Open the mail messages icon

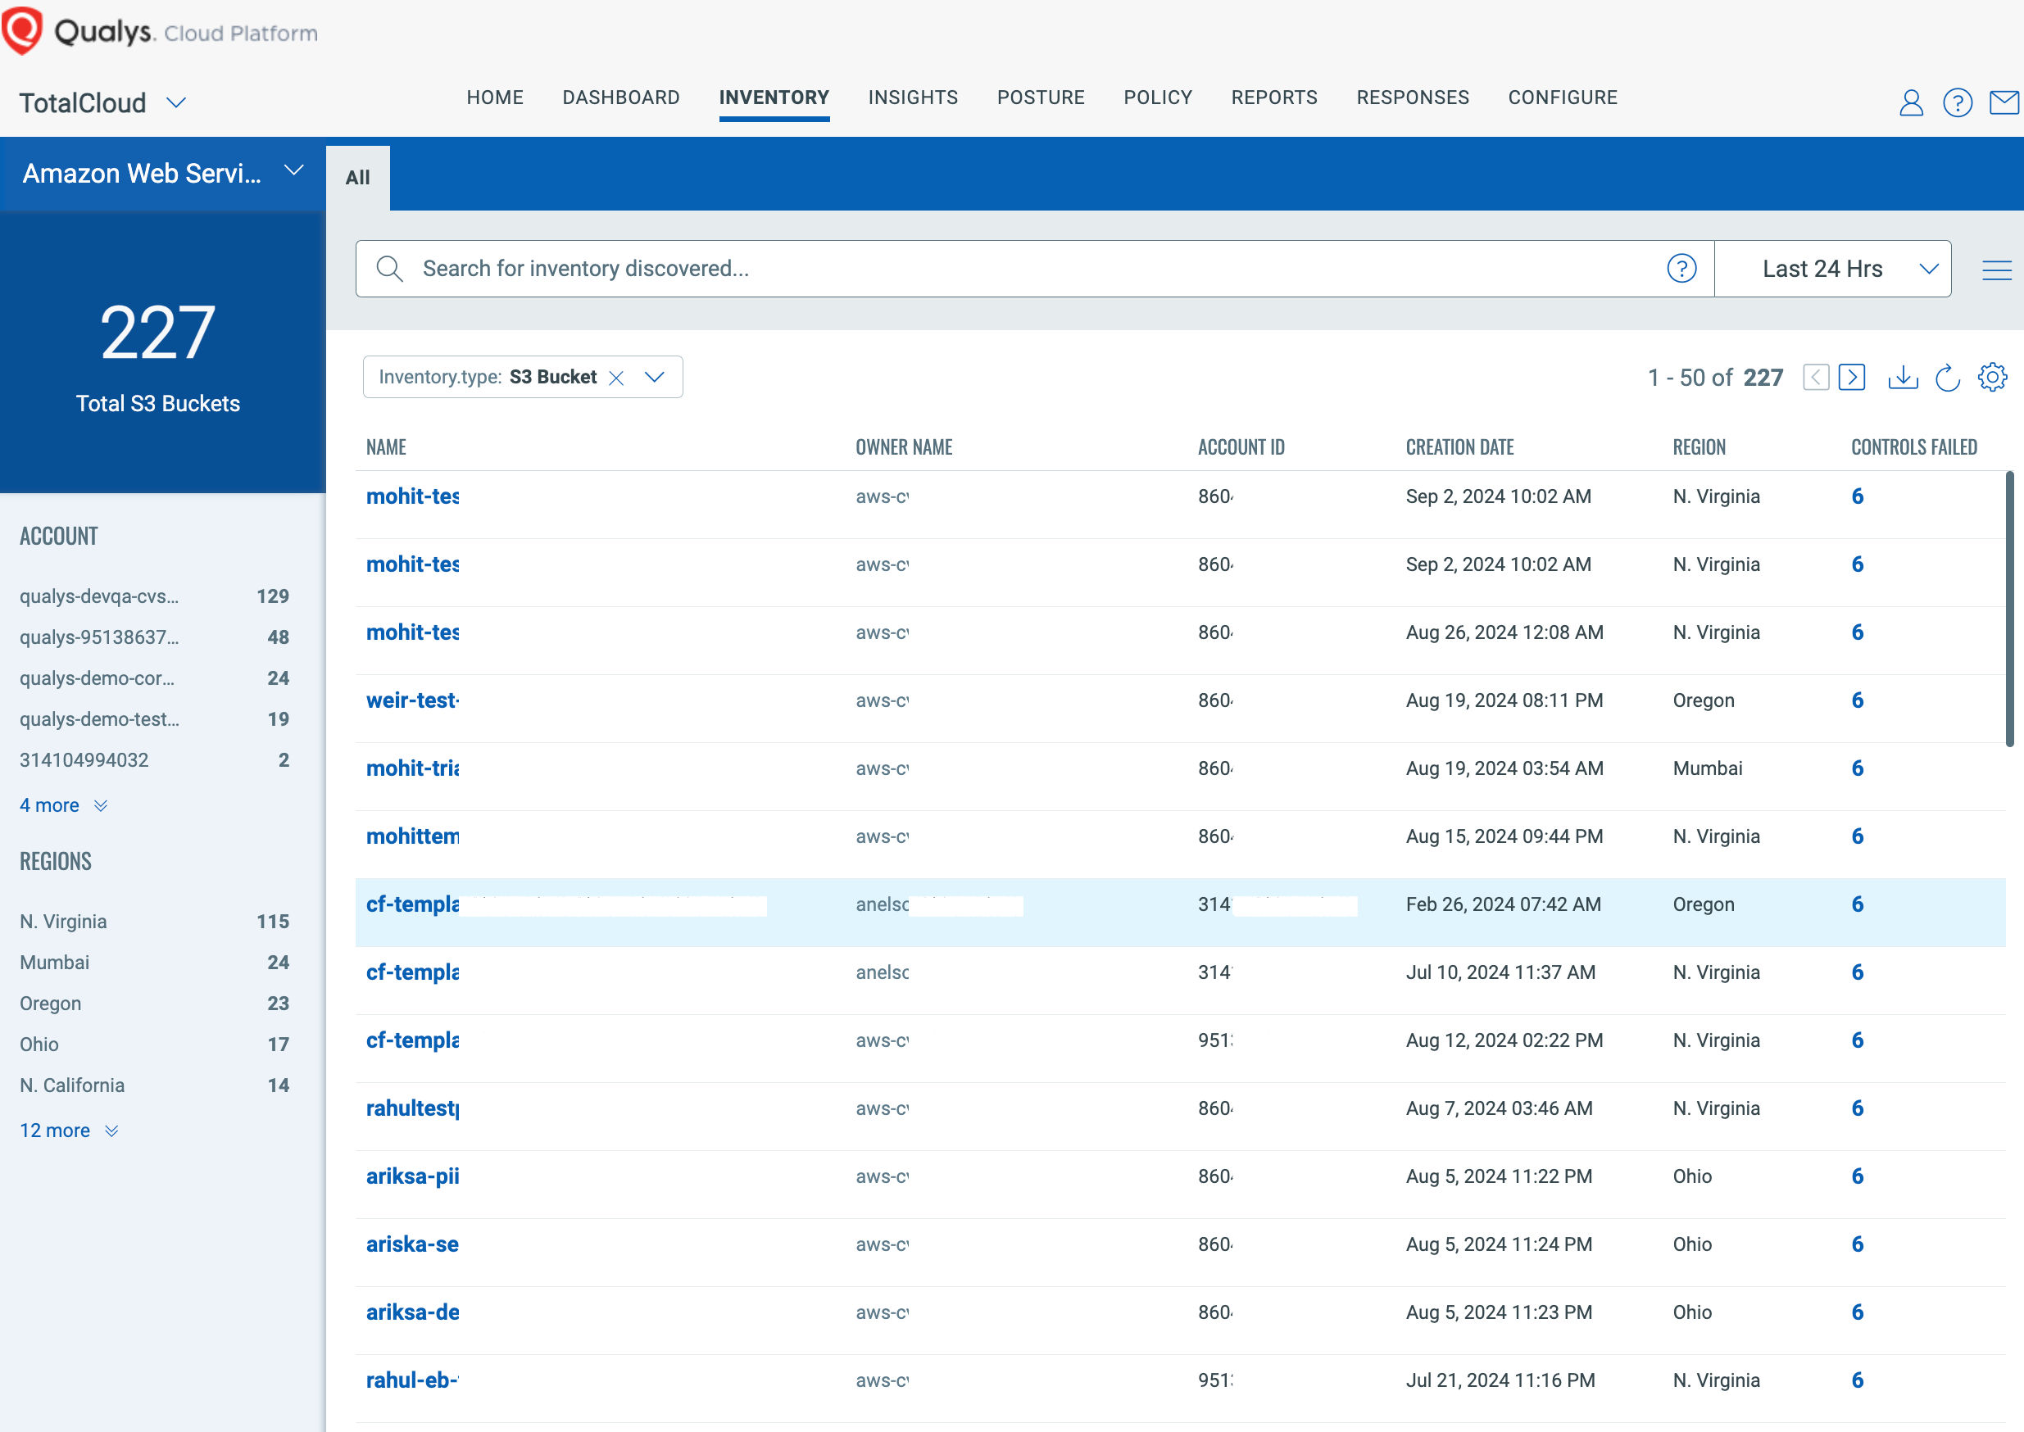2004,103
